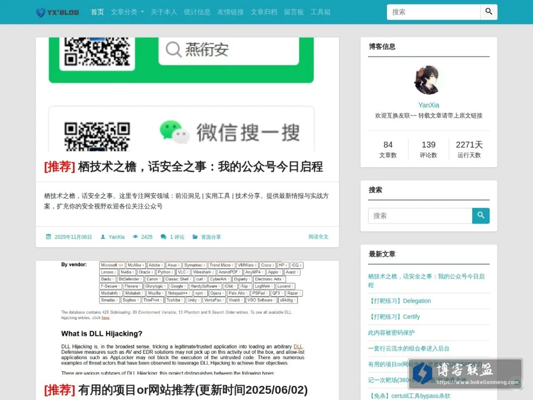533x400 pixels.
Task: Click the 2425 view count text
Action: [x=147, y=237]
